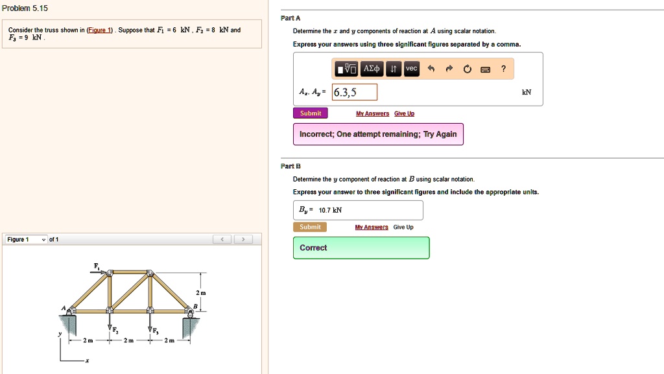Click Give Up for Part A
Image resolution: width=664 pixels, height=374 pixels.
(x=404, y=113)
